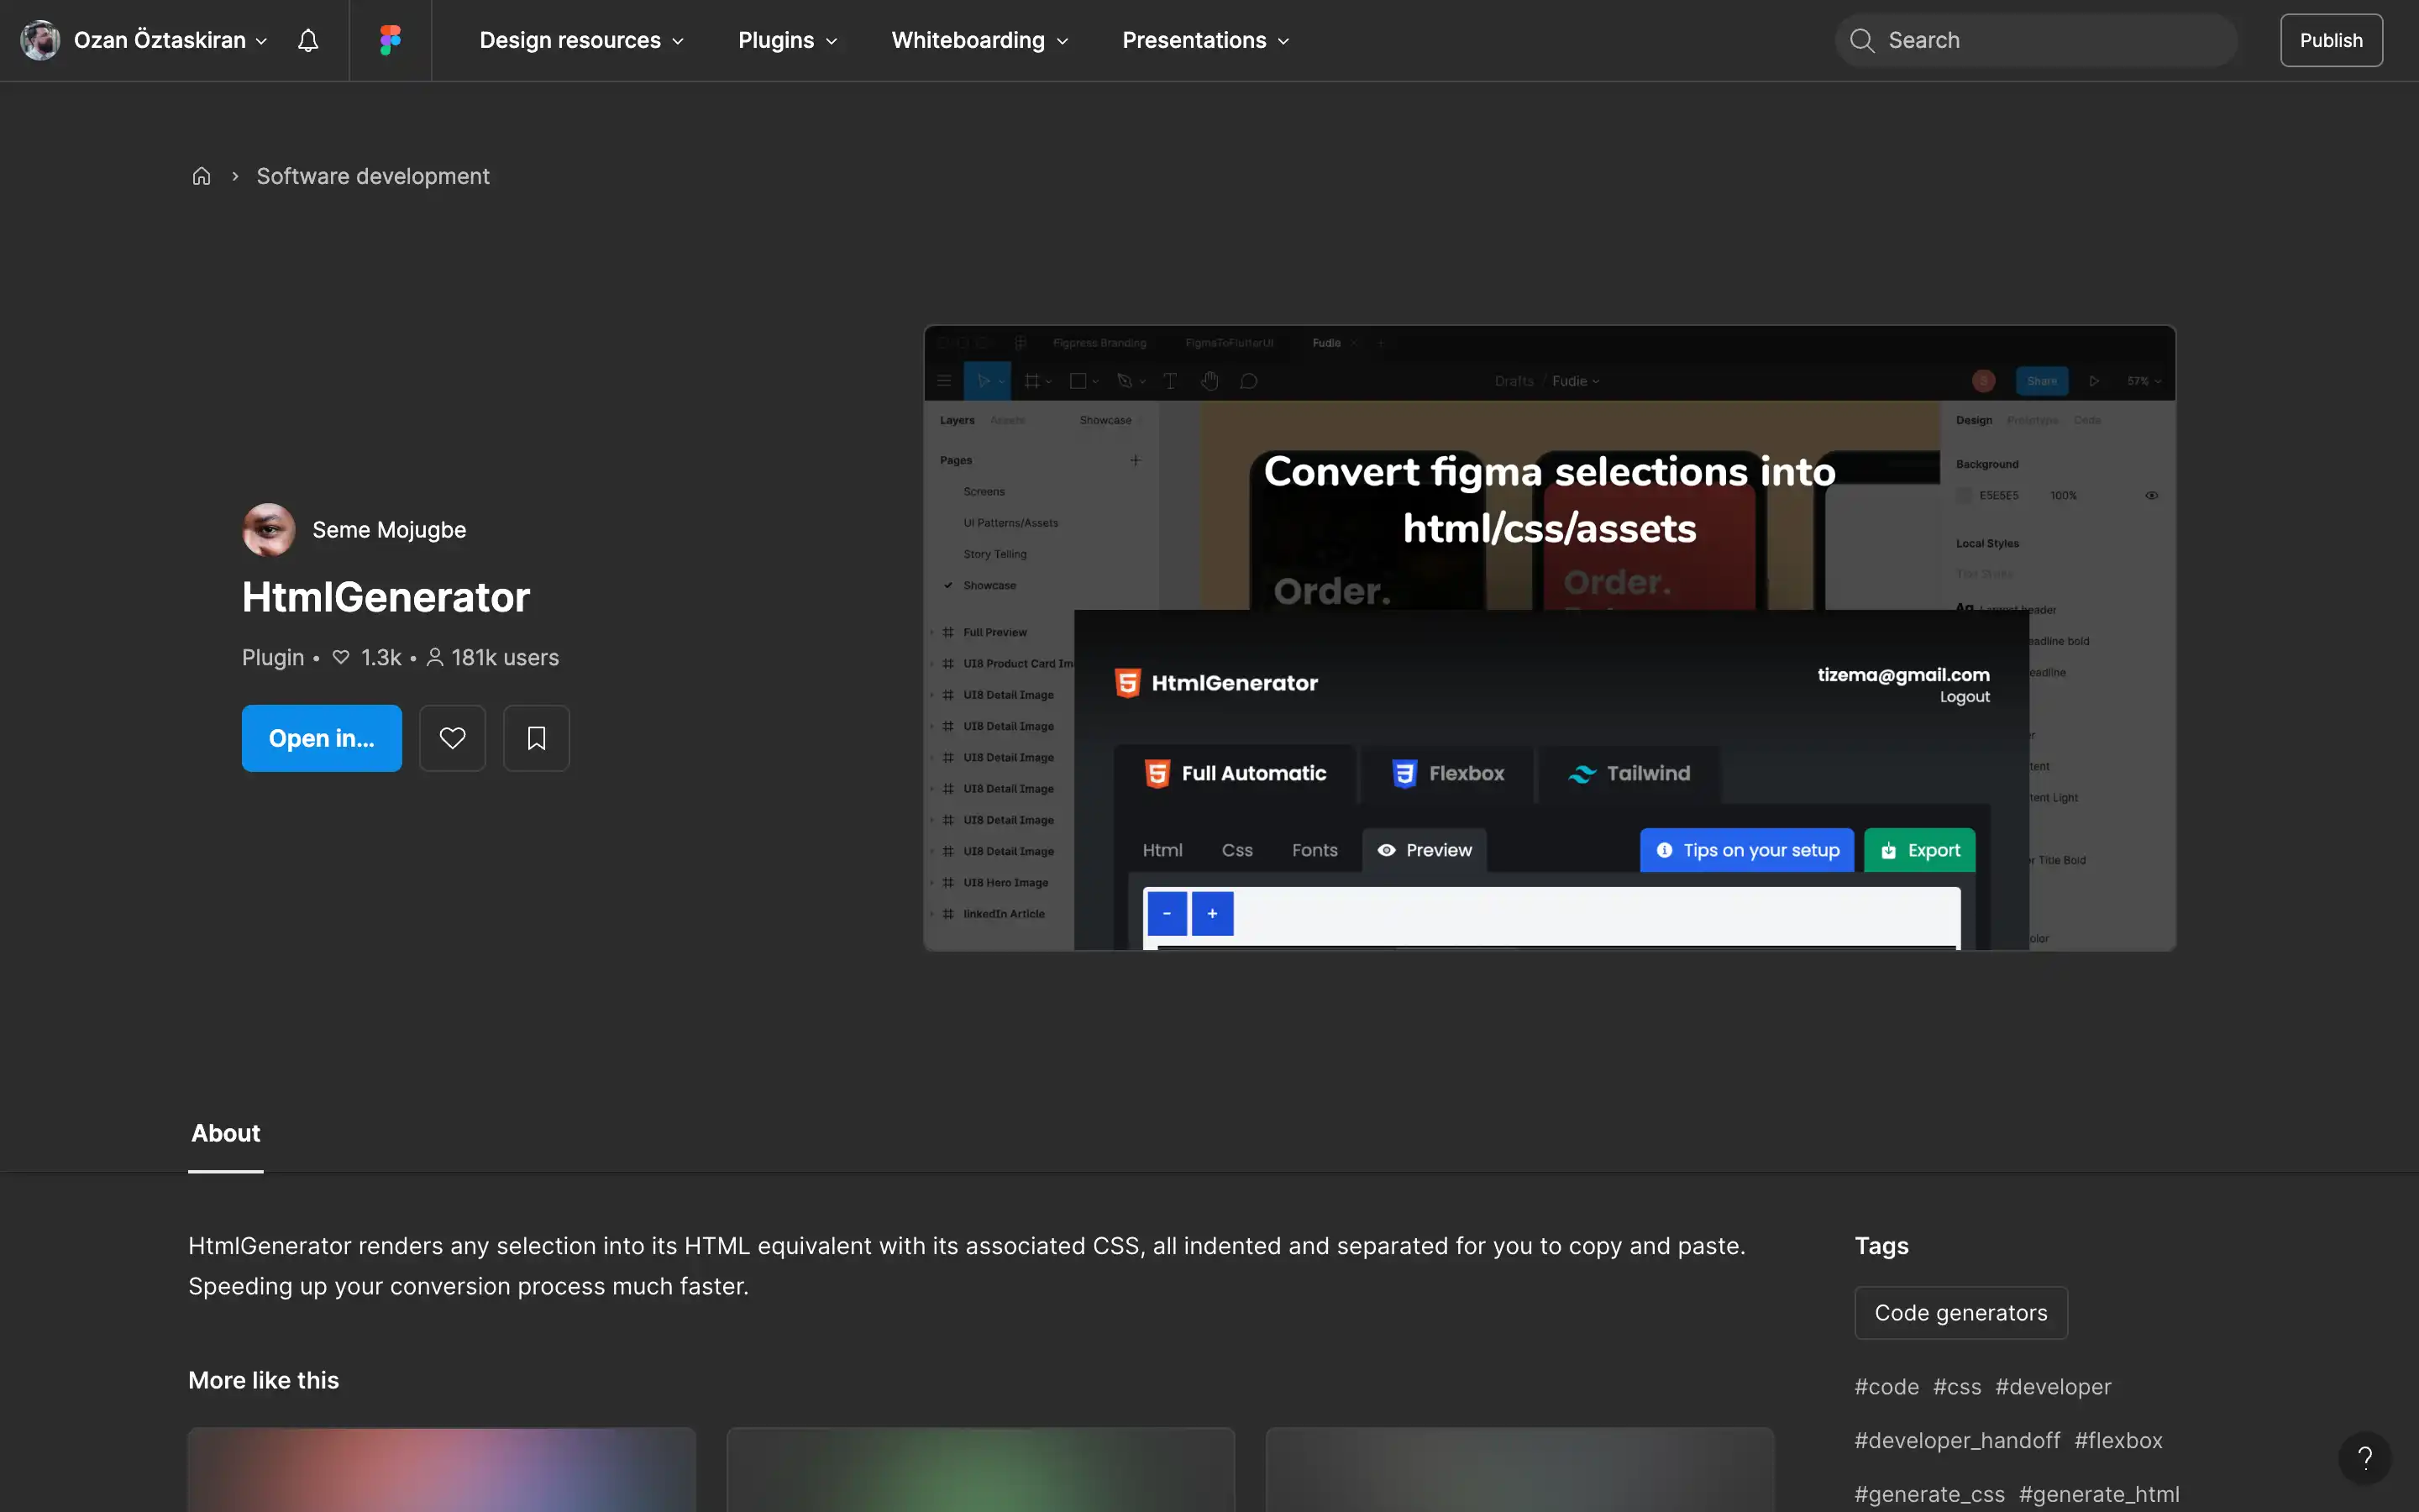Image resolution: width=2419 pixels, height=1512 pixels.
Task: Like the plugin with heart button
Action: (452, 738)
